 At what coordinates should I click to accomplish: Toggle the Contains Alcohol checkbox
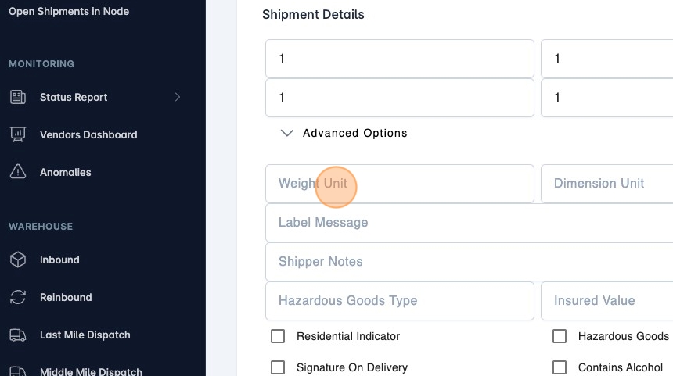click(x=560, y=367)
